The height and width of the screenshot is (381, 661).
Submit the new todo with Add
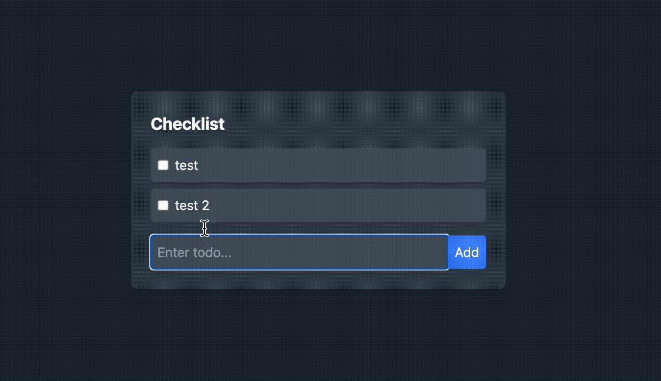[467, 252]
